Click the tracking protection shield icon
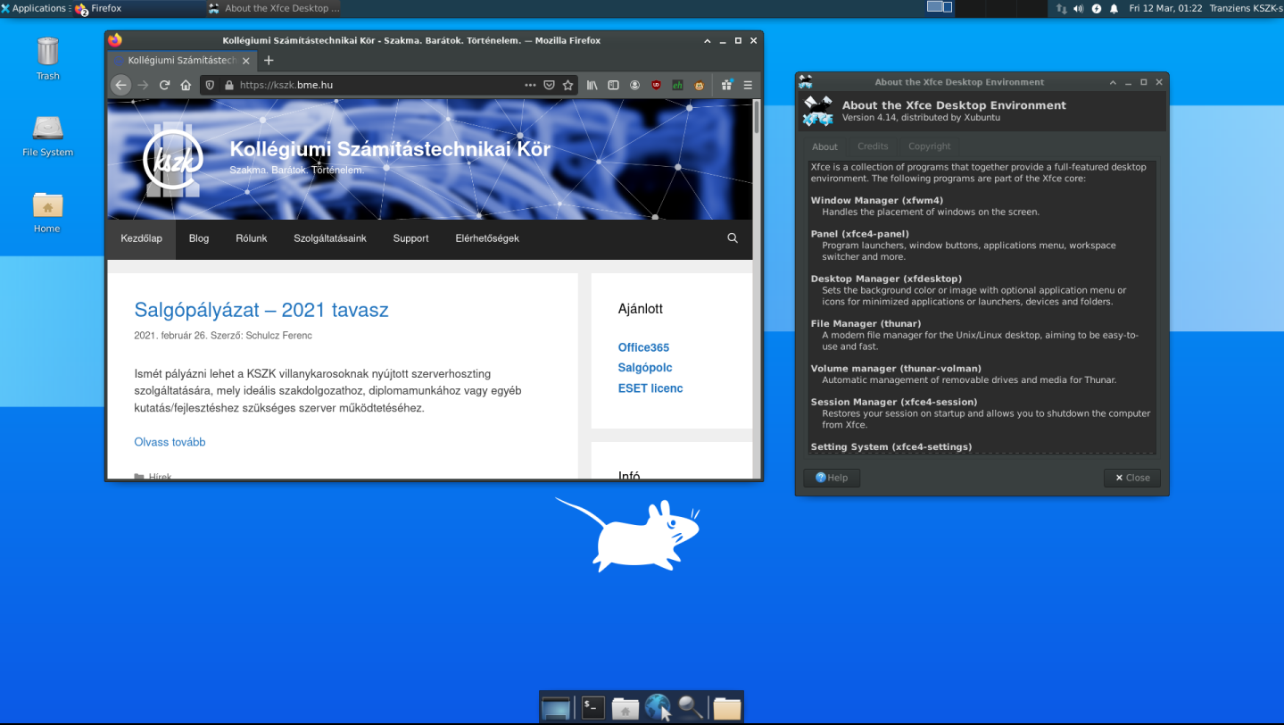 click(x=211, y=85)
